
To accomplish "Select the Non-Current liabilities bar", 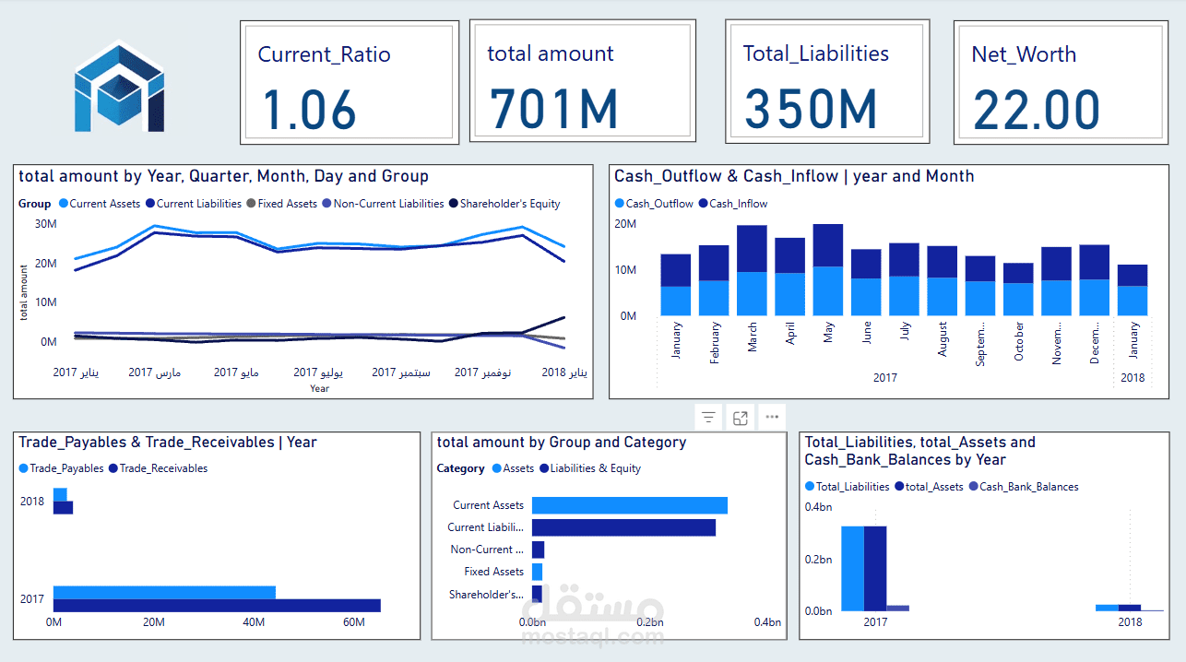I will coord(539,550).
